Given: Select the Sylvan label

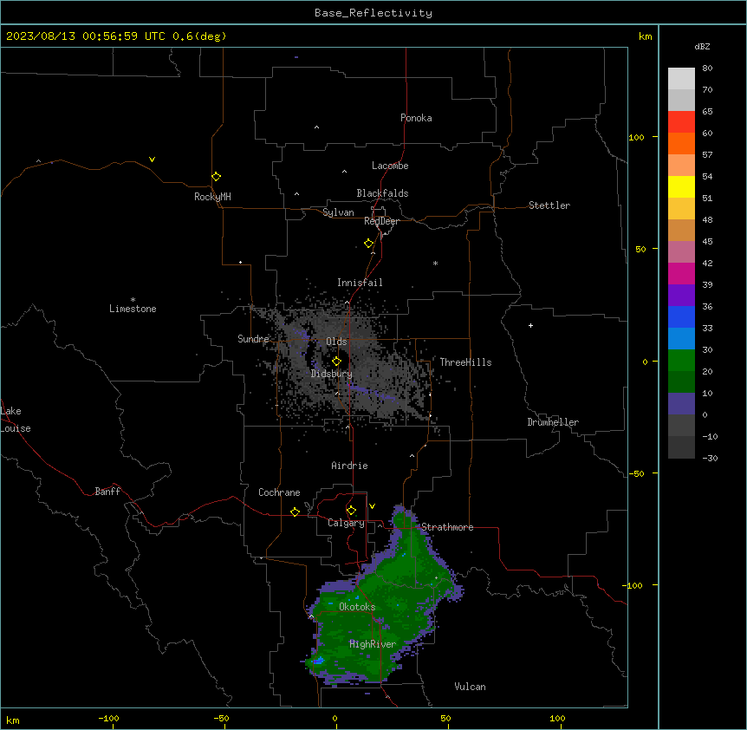Looking at the screenshot, I should 338,212.
